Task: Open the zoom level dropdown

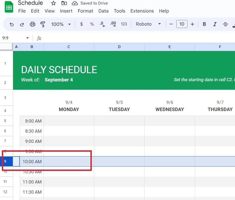Action: 61,24
